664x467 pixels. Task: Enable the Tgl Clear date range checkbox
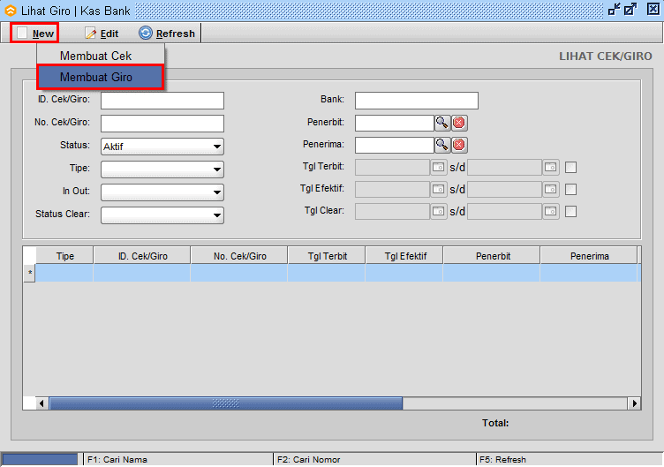click(571, 211)
